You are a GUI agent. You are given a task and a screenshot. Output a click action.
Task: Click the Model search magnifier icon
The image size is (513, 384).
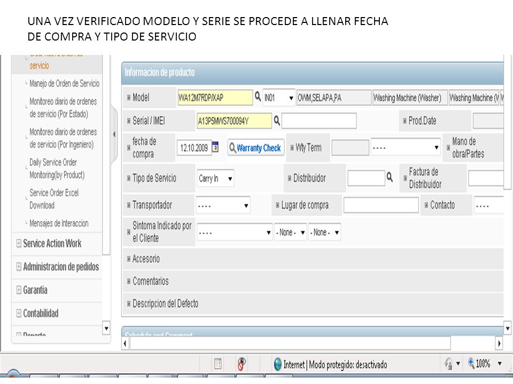258,97
